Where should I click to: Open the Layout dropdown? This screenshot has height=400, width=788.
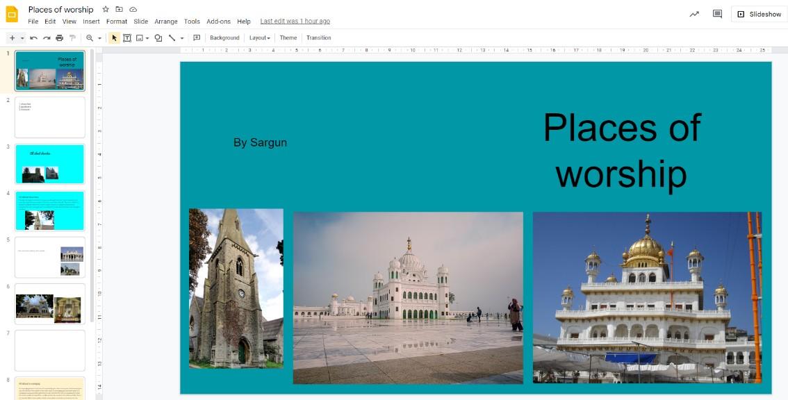coord(259,38)
